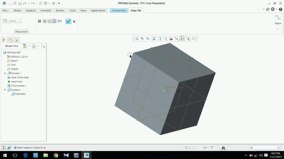Viewport: 284px width, 159px height.
Task: Collapse the Sections tree node
Action: [x=5, y=90]
